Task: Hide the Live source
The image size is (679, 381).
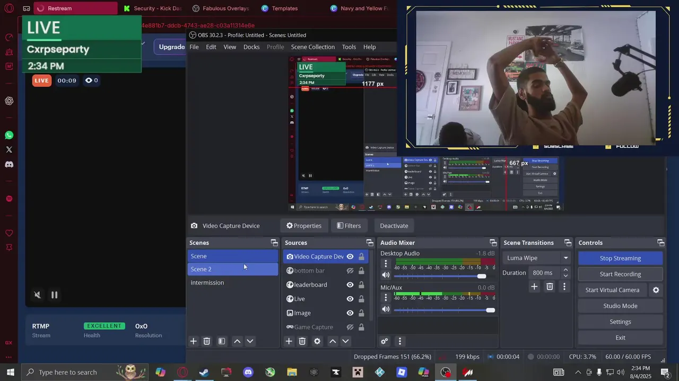Action: point(350,299)
